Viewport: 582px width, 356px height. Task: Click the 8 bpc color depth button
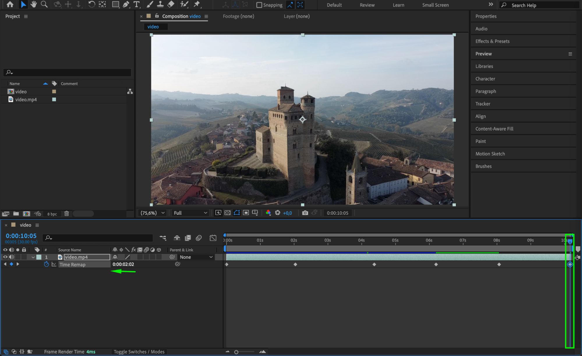coord(52,214)
